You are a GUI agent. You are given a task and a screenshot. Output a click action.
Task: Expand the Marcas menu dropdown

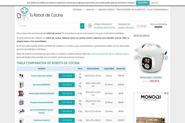[92, 10]
